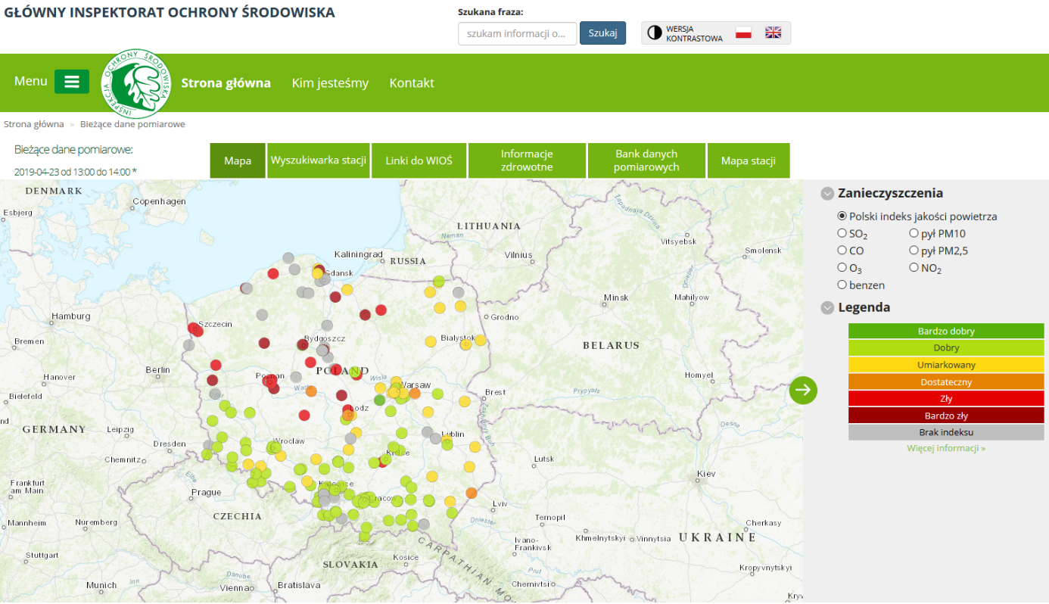Collapse the Zanieczyszczenia section chevron

pos(827,194)
